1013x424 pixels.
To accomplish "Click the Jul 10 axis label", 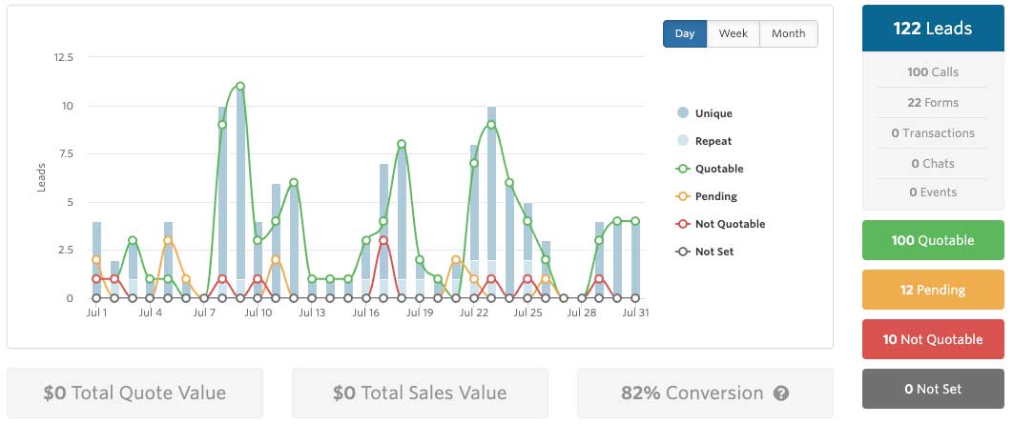I will click(x=258, y=313).
